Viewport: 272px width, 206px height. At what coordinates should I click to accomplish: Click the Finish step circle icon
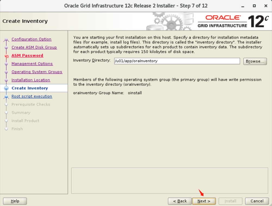(x=7, y=129)
